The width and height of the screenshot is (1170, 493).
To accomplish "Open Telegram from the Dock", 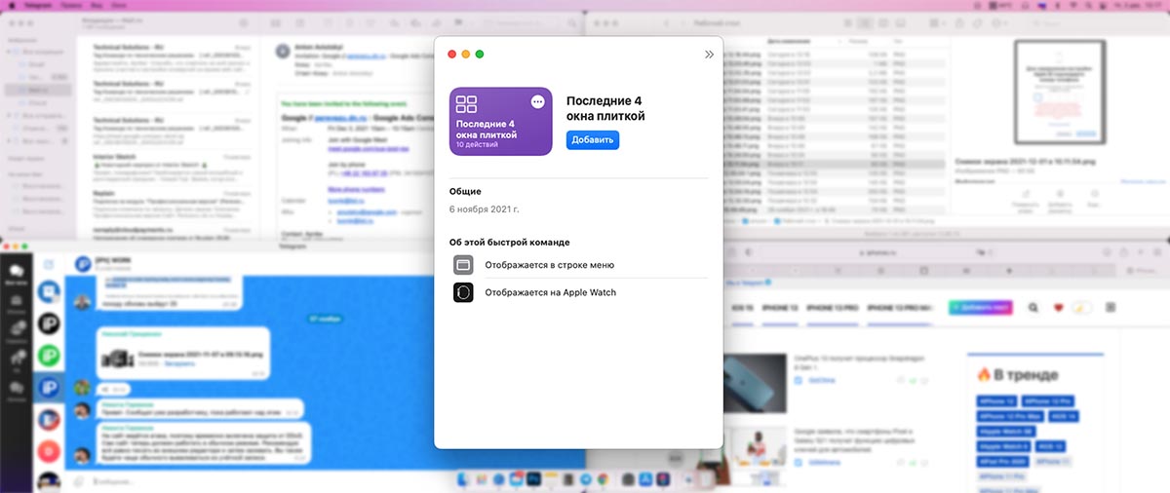I will pyautogui.click(x=586, y=479).
